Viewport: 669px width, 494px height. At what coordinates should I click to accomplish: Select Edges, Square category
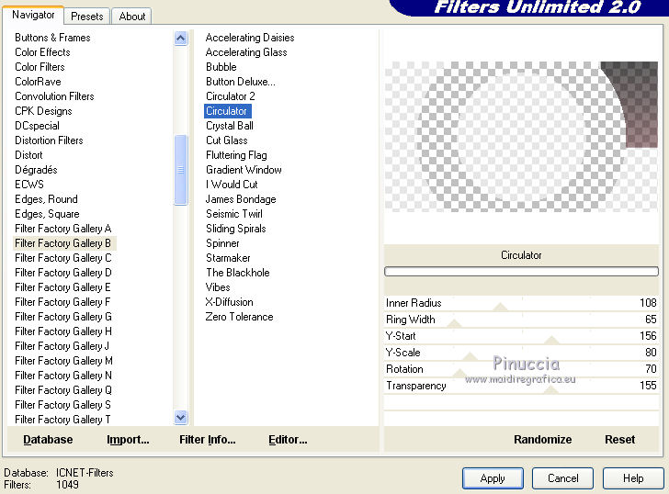coord(47,214)
